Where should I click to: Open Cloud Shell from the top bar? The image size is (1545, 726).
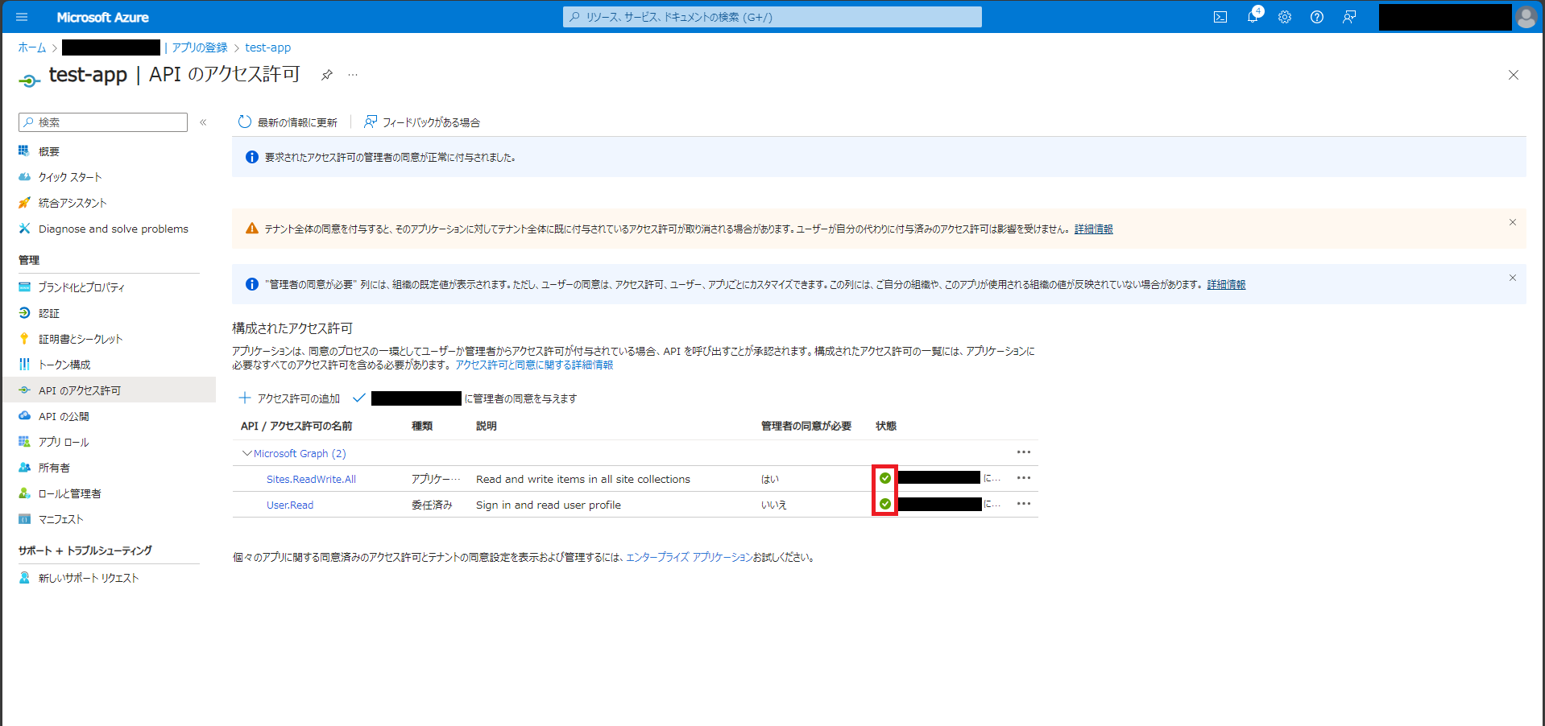tap(1220, 17)
